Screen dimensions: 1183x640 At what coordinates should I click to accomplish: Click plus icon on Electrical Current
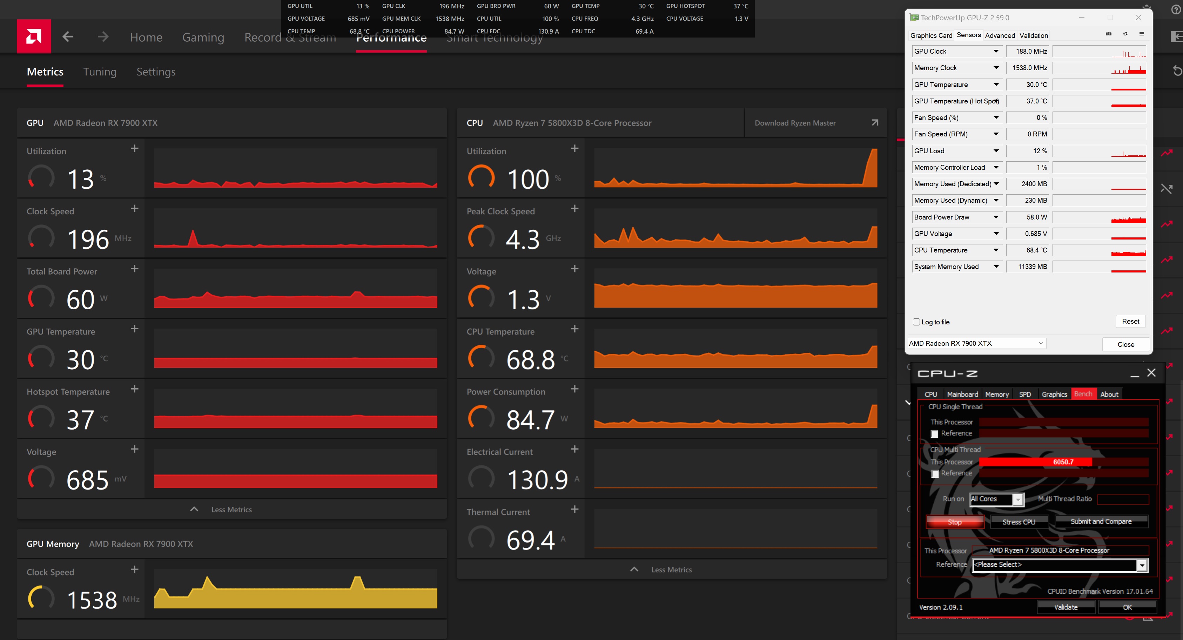[574, 449]
